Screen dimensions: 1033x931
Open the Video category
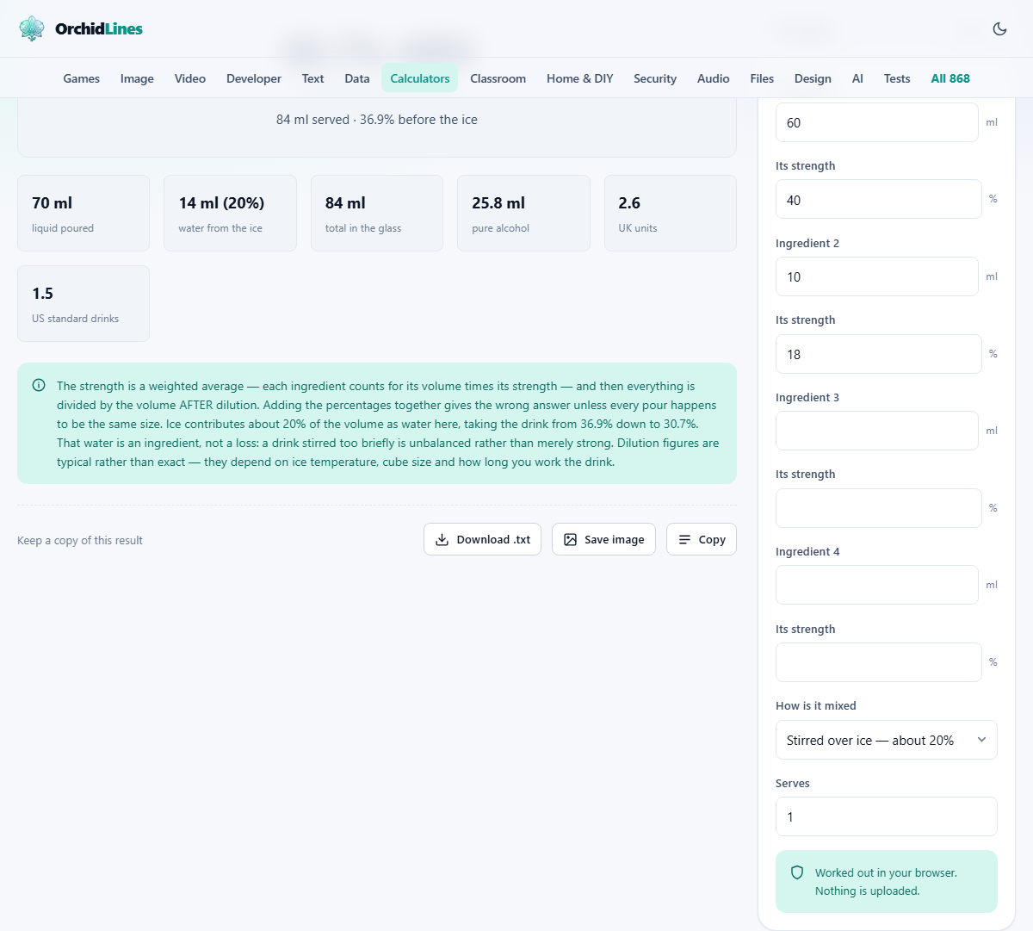pyautogui.click(x=190, y=78)
